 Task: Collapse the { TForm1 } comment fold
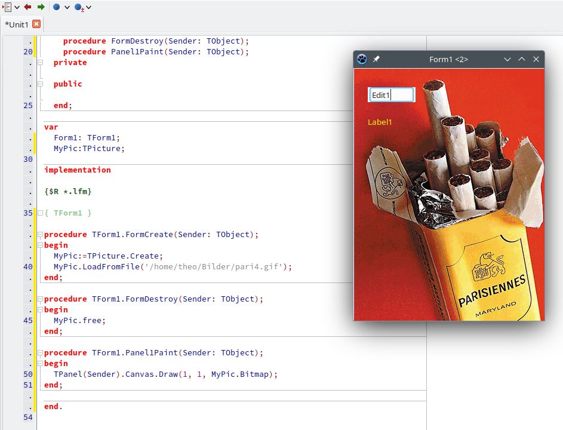(41, 213)
